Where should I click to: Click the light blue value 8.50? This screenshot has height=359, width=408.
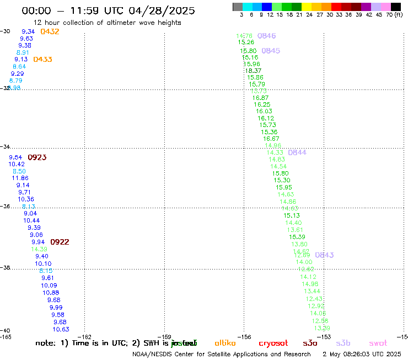(x=19, y=171)
